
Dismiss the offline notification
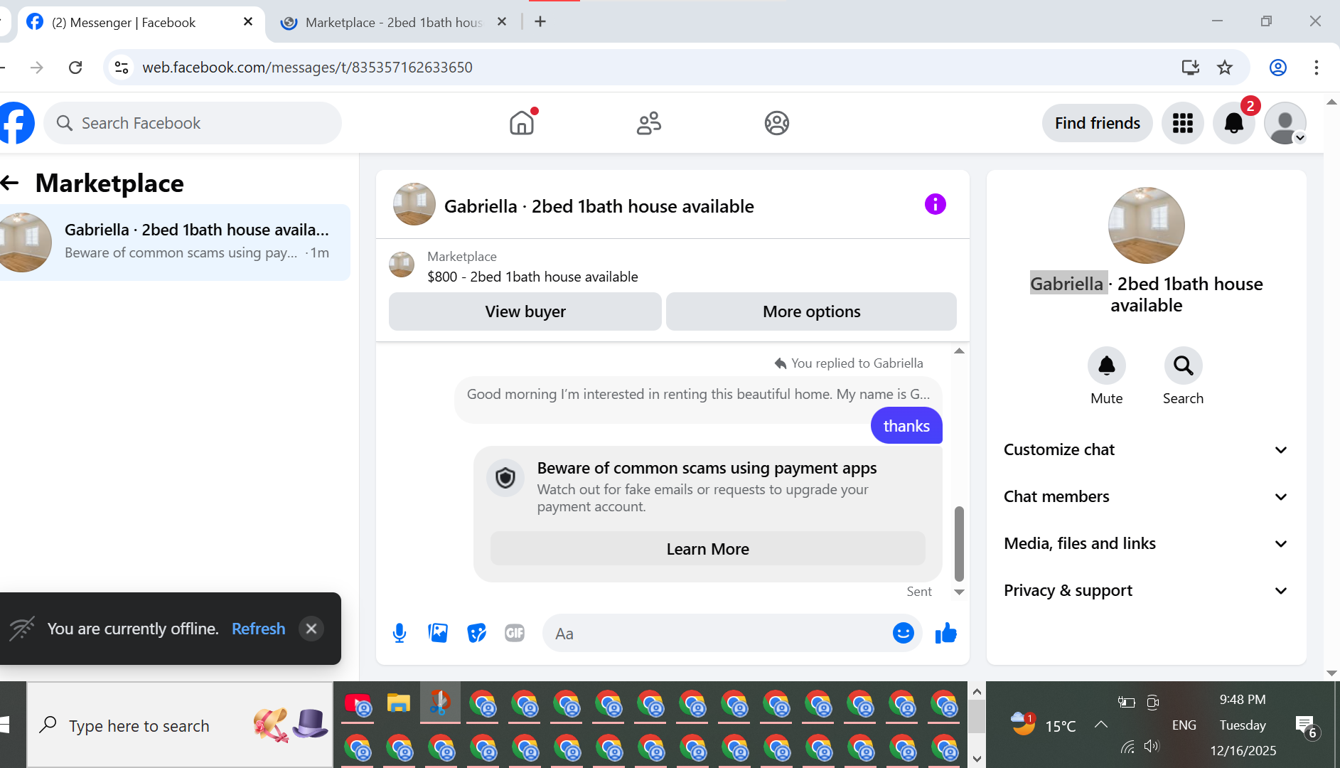pyautogui.click(x=311, y=629)
